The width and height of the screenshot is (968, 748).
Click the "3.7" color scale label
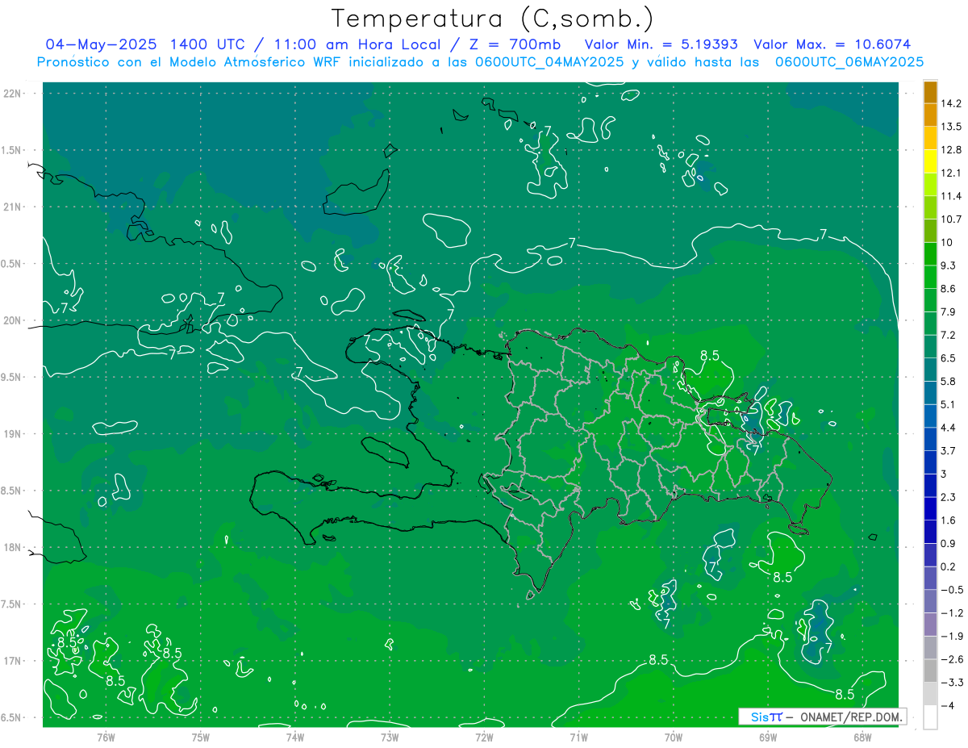click(x=949, y=450)
